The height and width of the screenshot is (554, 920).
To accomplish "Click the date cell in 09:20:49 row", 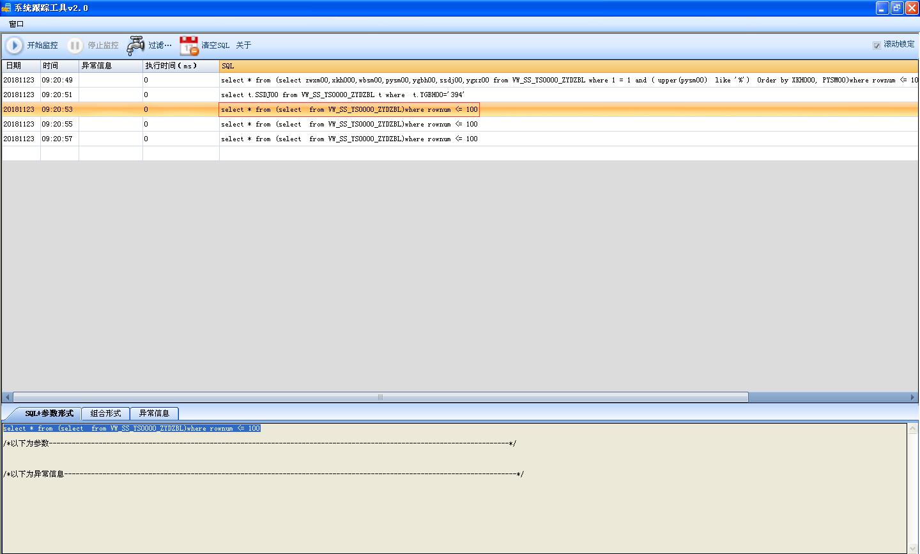I will point(21,80).
